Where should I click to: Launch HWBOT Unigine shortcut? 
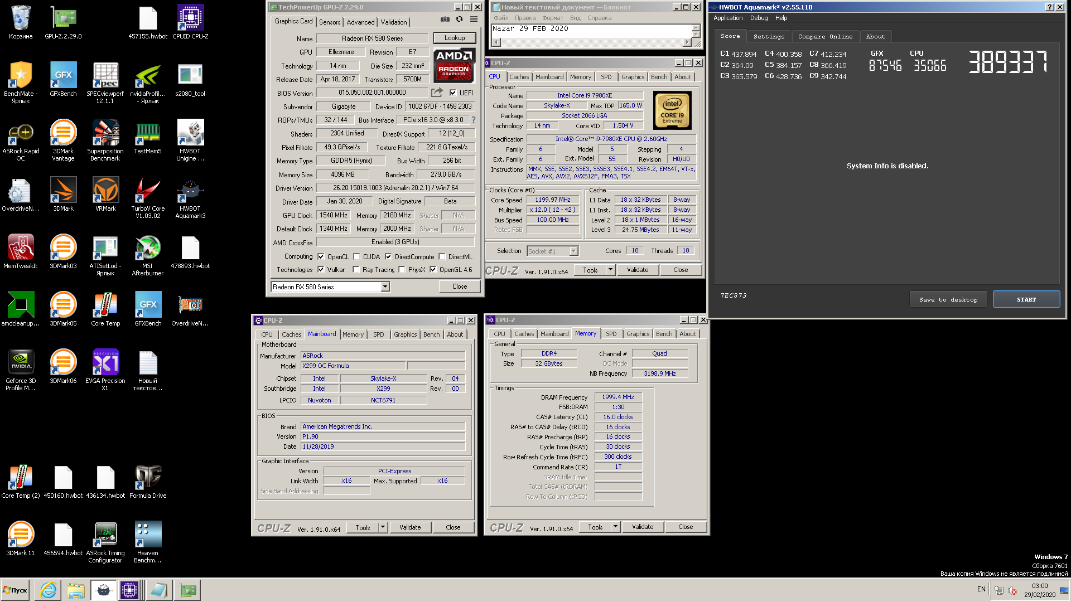point(190,140)
